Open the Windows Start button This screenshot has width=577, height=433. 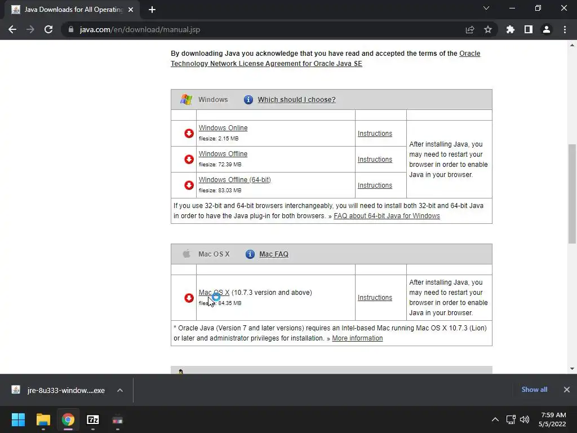click(x=18, y=419)
